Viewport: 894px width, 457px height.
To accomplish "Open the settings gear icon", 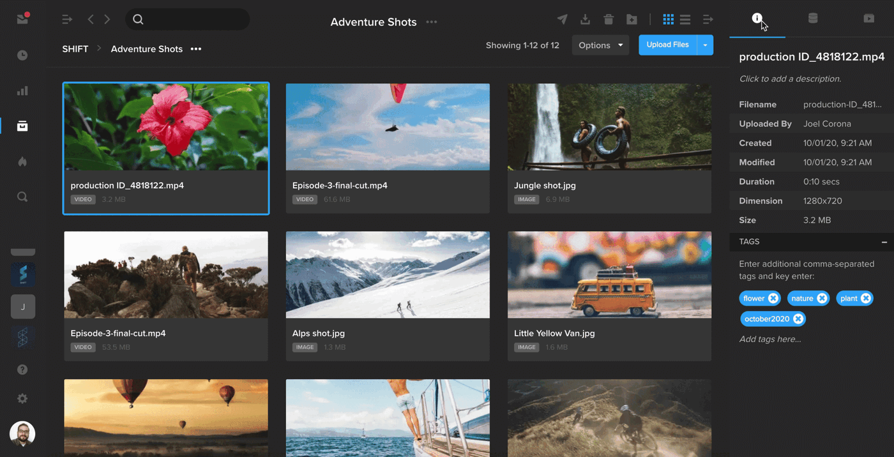I will pos(22,398).
